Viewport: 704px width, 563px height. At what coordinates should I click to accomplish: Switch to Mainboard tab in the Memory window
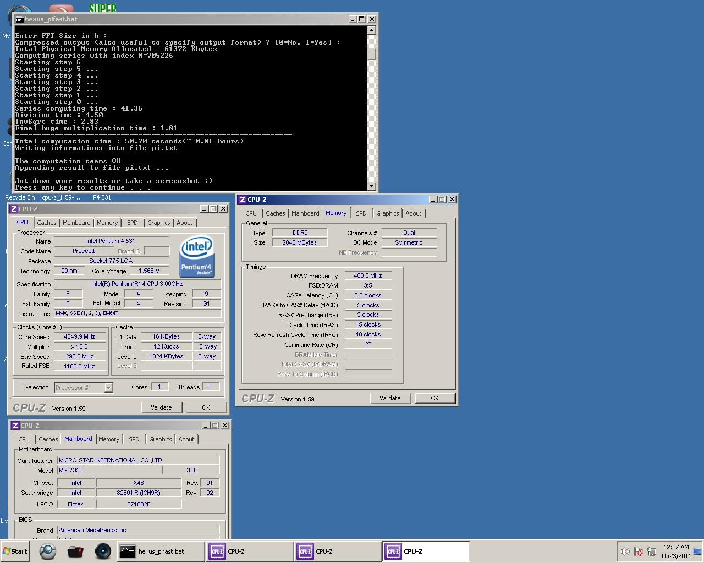(305, 213)
